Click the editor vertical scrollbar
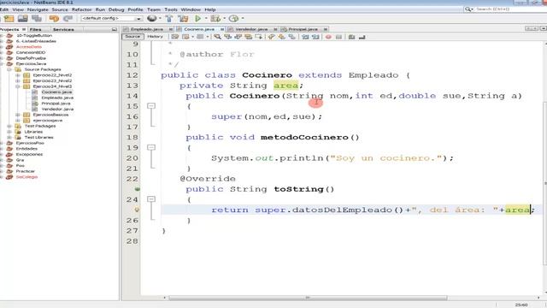 544,183
